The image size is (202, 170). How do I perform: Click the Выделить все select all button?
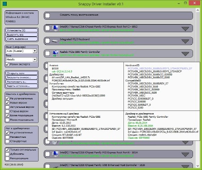pyautogui.click(x=22, y=34)
